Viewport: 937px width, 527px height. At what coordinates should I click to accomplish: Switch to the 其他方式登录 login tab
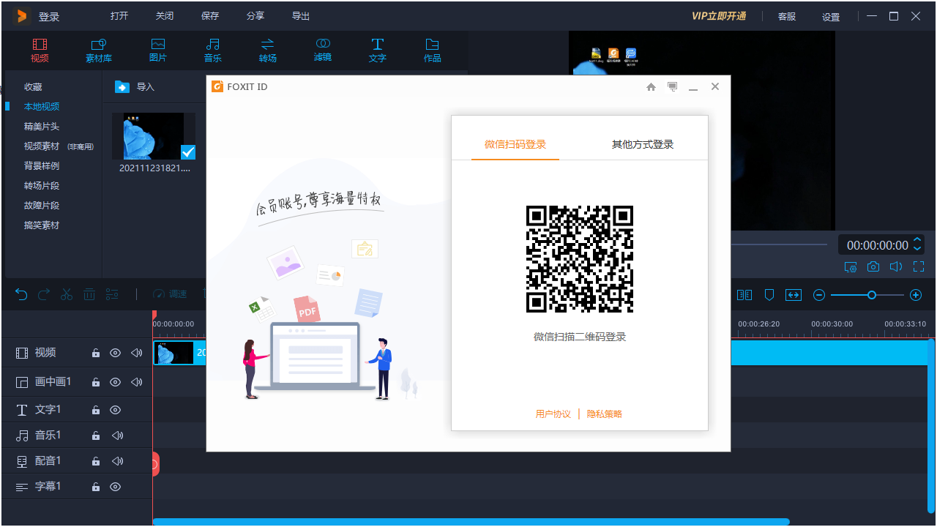tap(642, 145)
